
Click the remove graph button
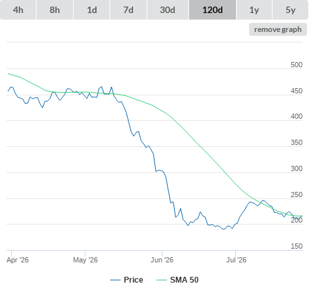(x=278, y=29)
